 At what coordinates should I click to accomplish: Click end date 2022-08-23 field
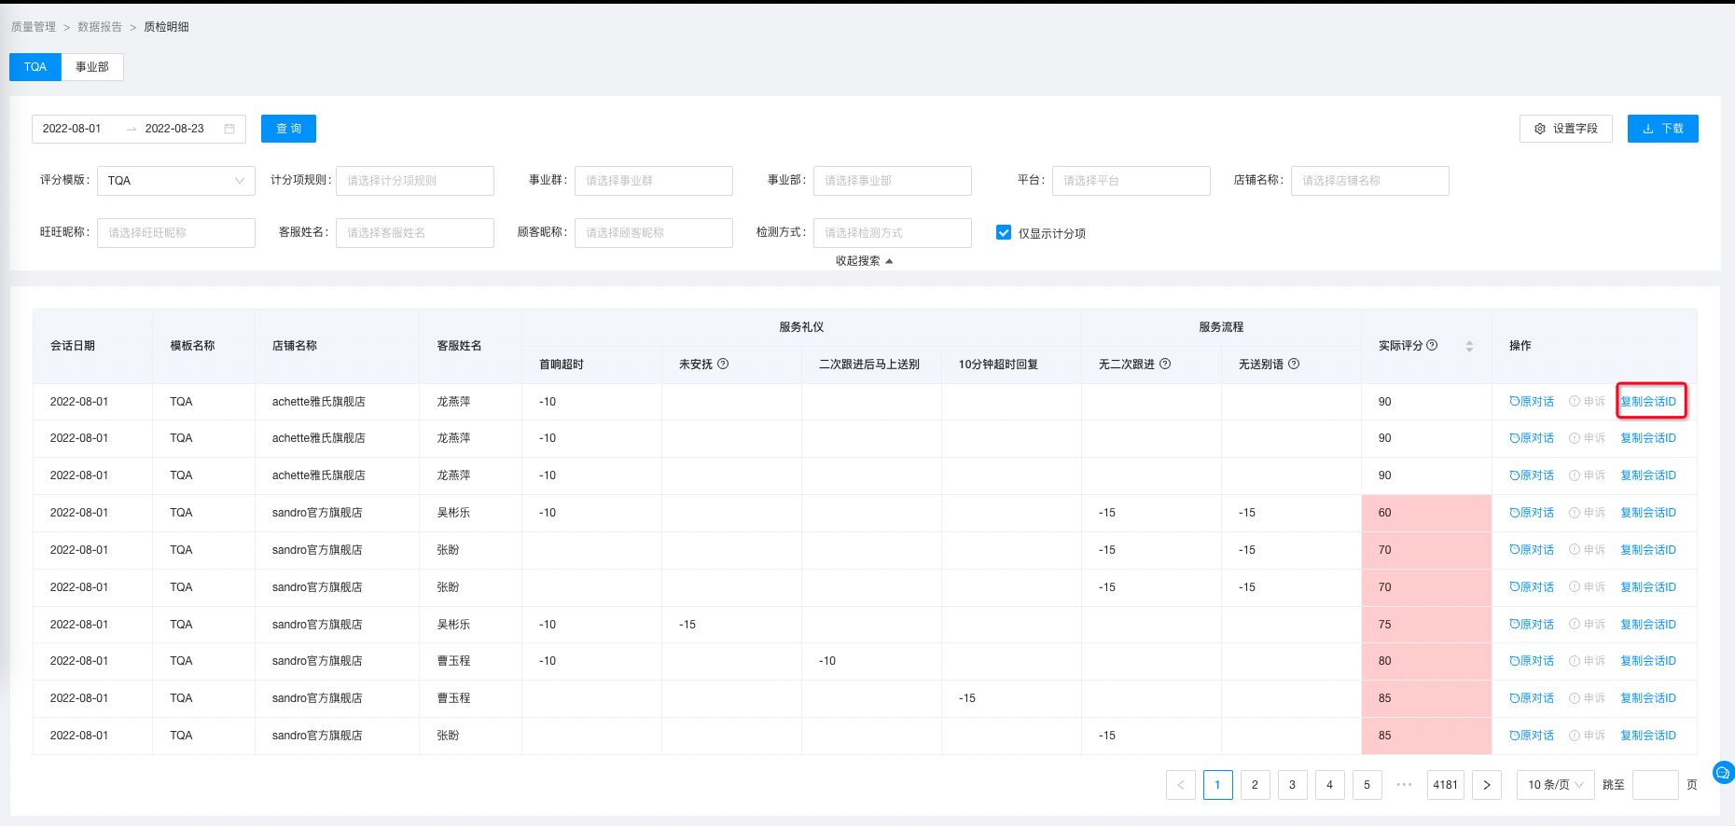pyautogui.click(x=174, y=129)
